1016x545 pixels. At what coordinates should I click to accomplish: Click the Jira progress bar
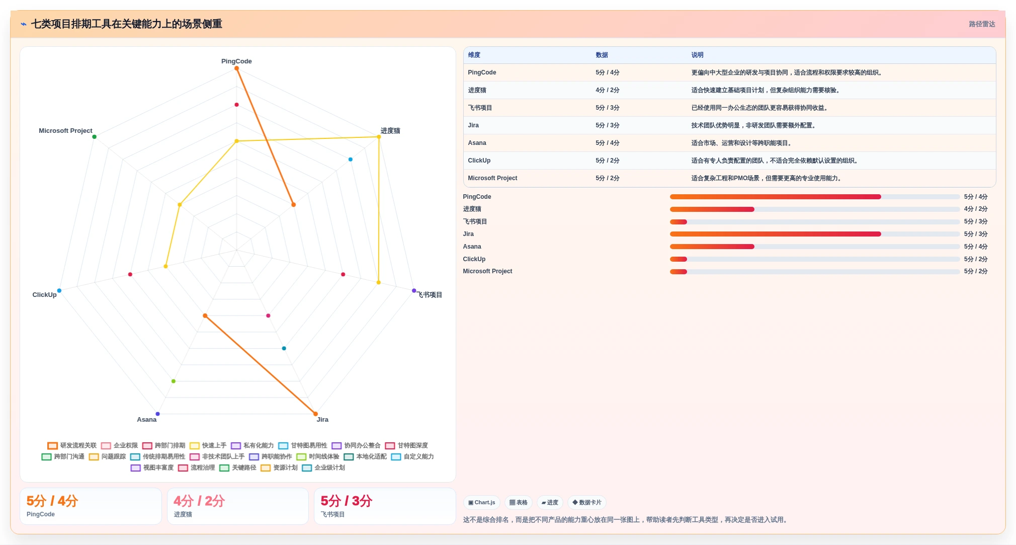coord(815,234)
